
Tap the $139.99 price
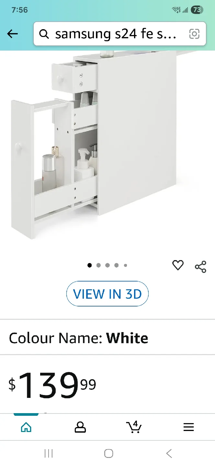52,385
